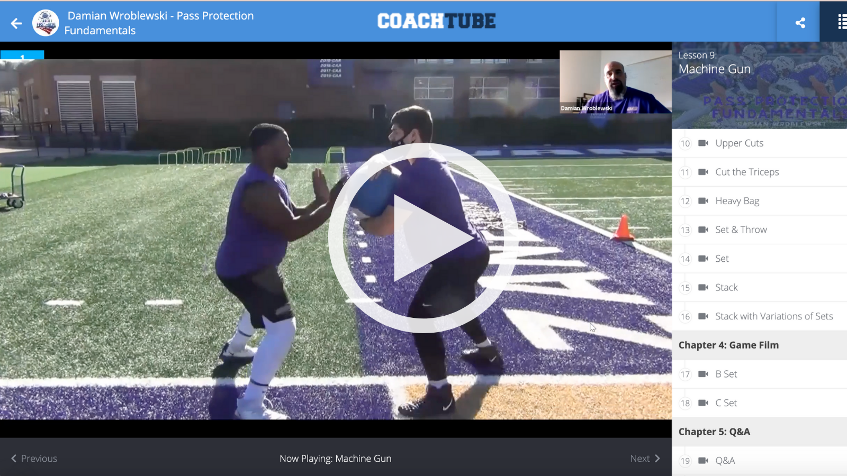Open the Q&A lesson 19

tap(760, 461)
